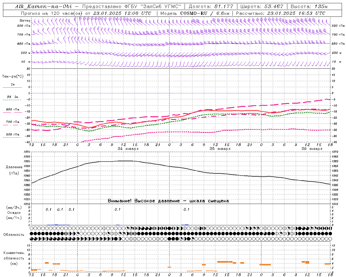
Task: Click the 'Td 2м' dew point legend entry
Action: pos(13,97)
